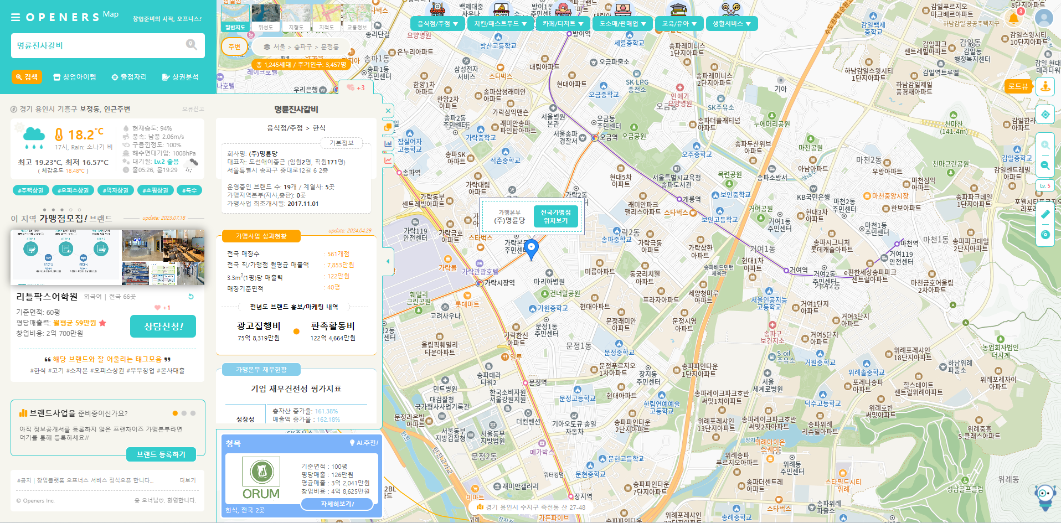
Task: Open copy/compare side tab icon
Action: [x=388, y=127]
